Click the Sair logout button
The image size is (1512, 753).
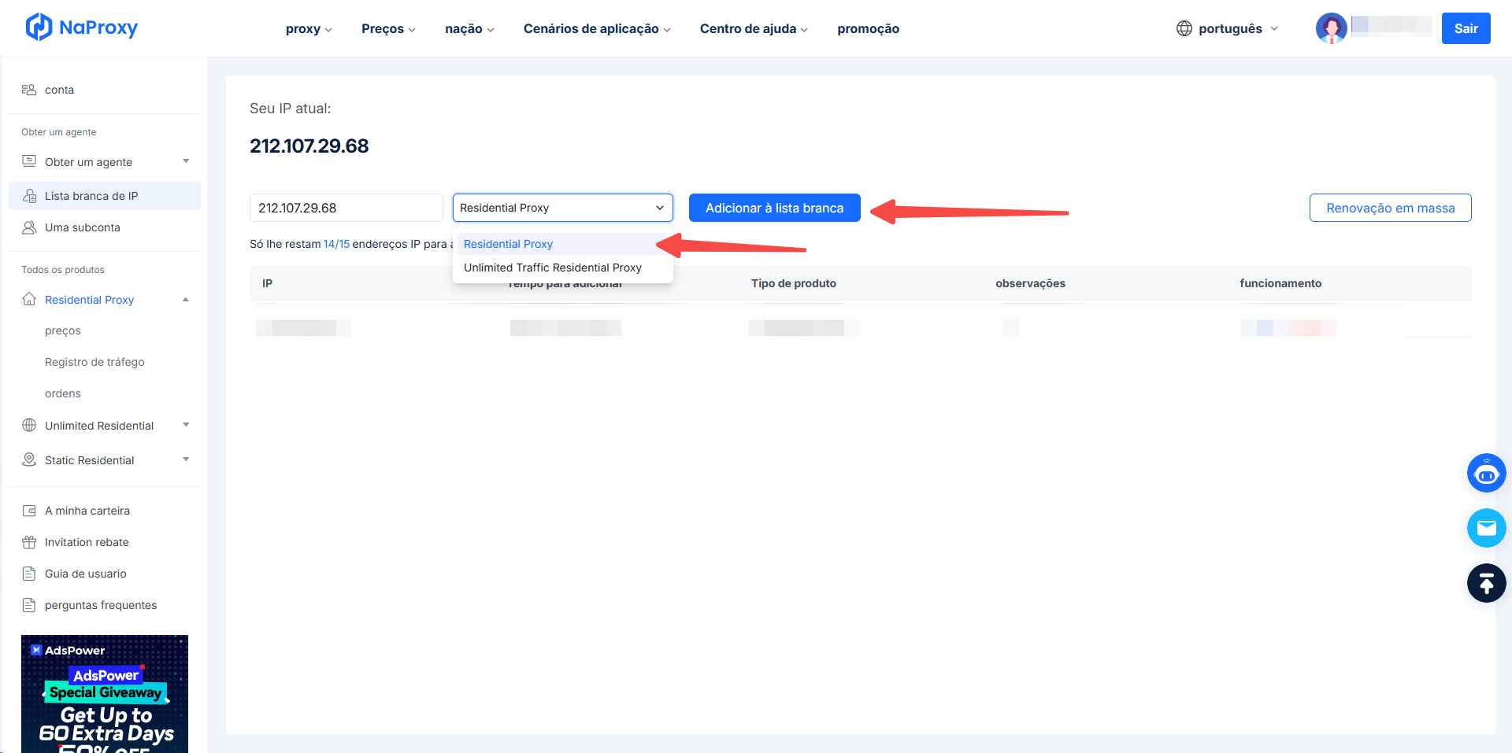click(x=1466, y=28)
